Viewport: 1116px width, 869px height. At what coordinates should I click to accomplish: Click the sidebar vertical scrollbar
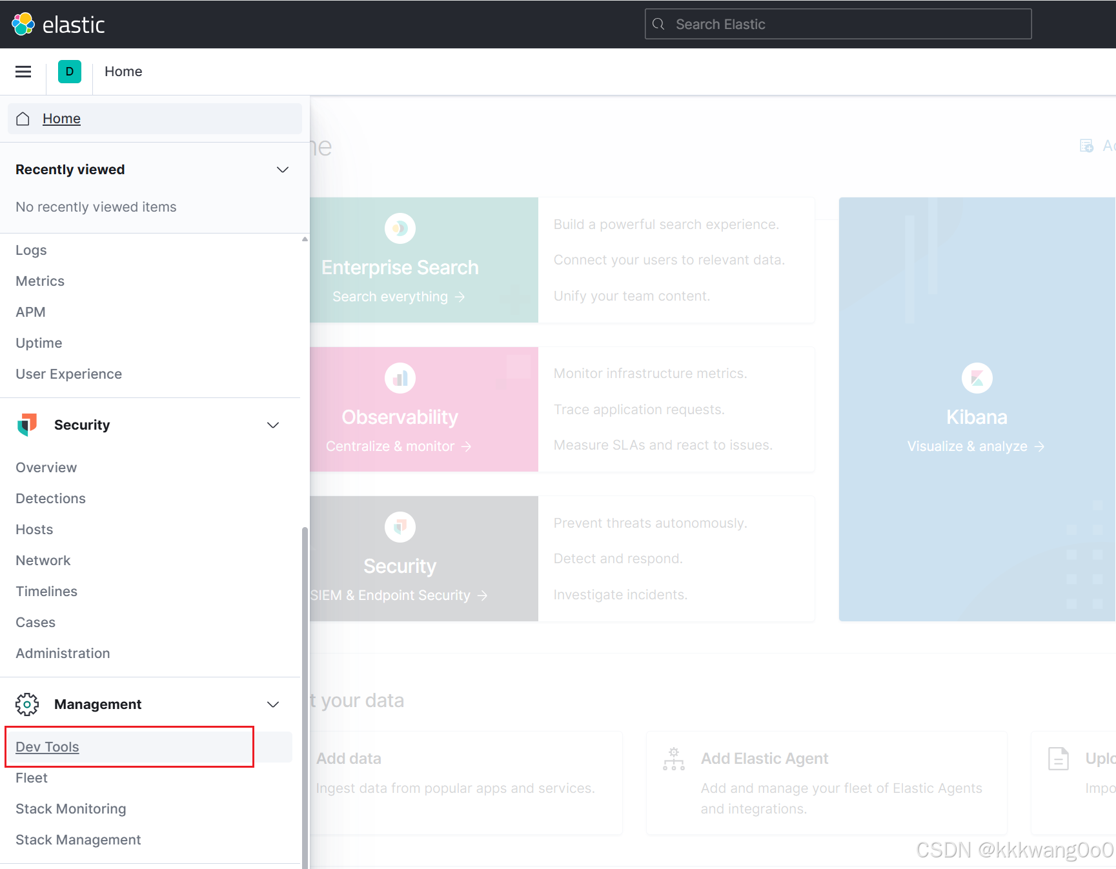[305, 697]
